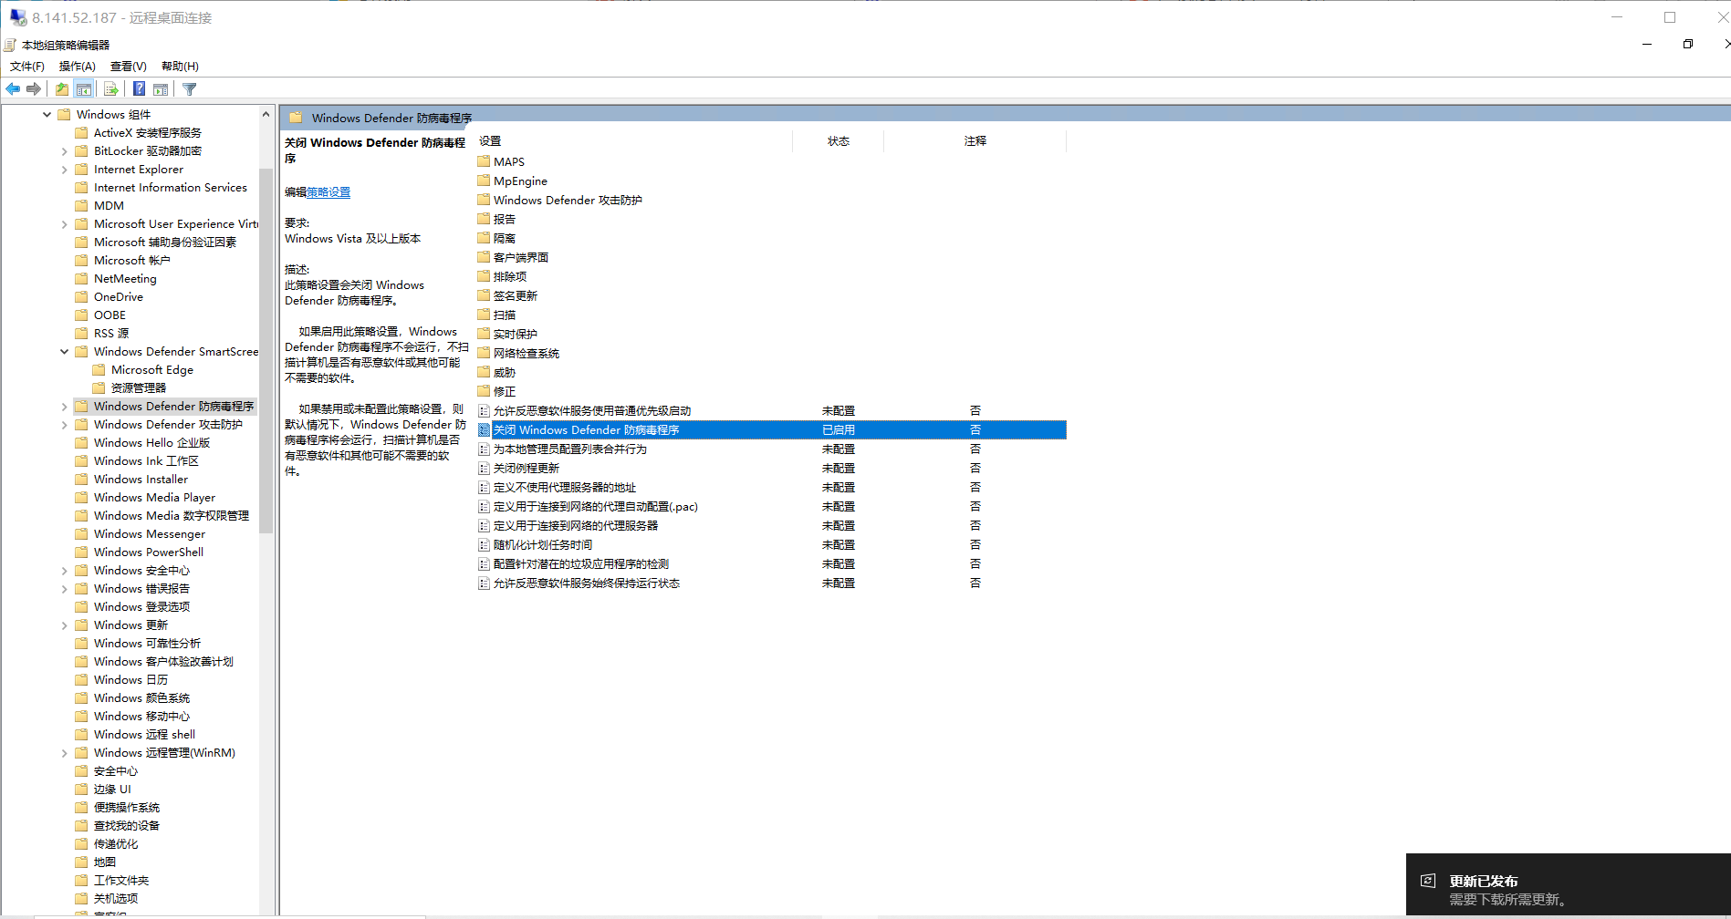
Task: Collapse the Windows 组件 tree node
Action: [x=47, y=115]
